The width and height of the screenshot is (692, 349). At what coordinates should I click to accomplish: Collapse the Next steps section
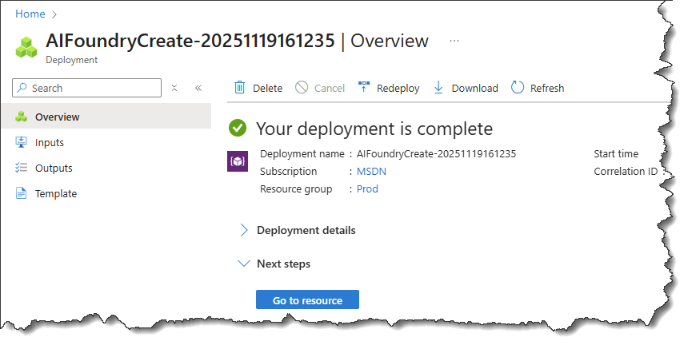pos(283,264)
